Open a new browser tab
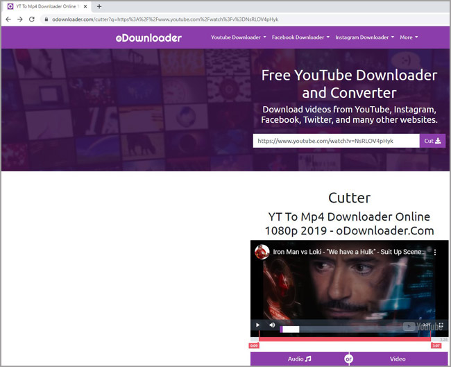 (x=99, y=6)
